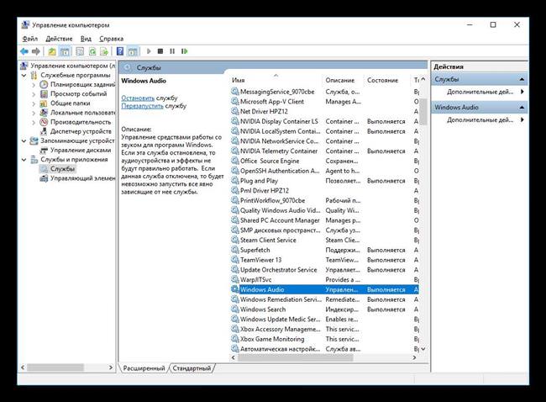Viewport: 546px width, 402px height.
Task: Switch to the Стандартный tab
Action: pyautogui.click(x=192, y=368)
